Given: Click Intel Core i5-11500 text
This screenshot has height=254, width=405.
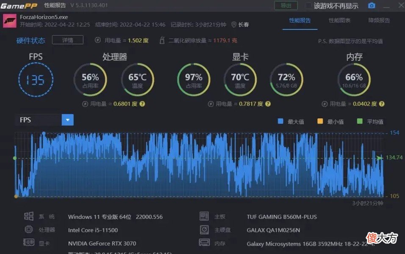Looking at the screenshot, I should point(93,230).
